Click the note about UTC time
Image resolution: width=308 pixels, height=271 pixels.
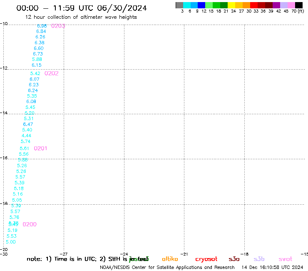coord(87,259)
